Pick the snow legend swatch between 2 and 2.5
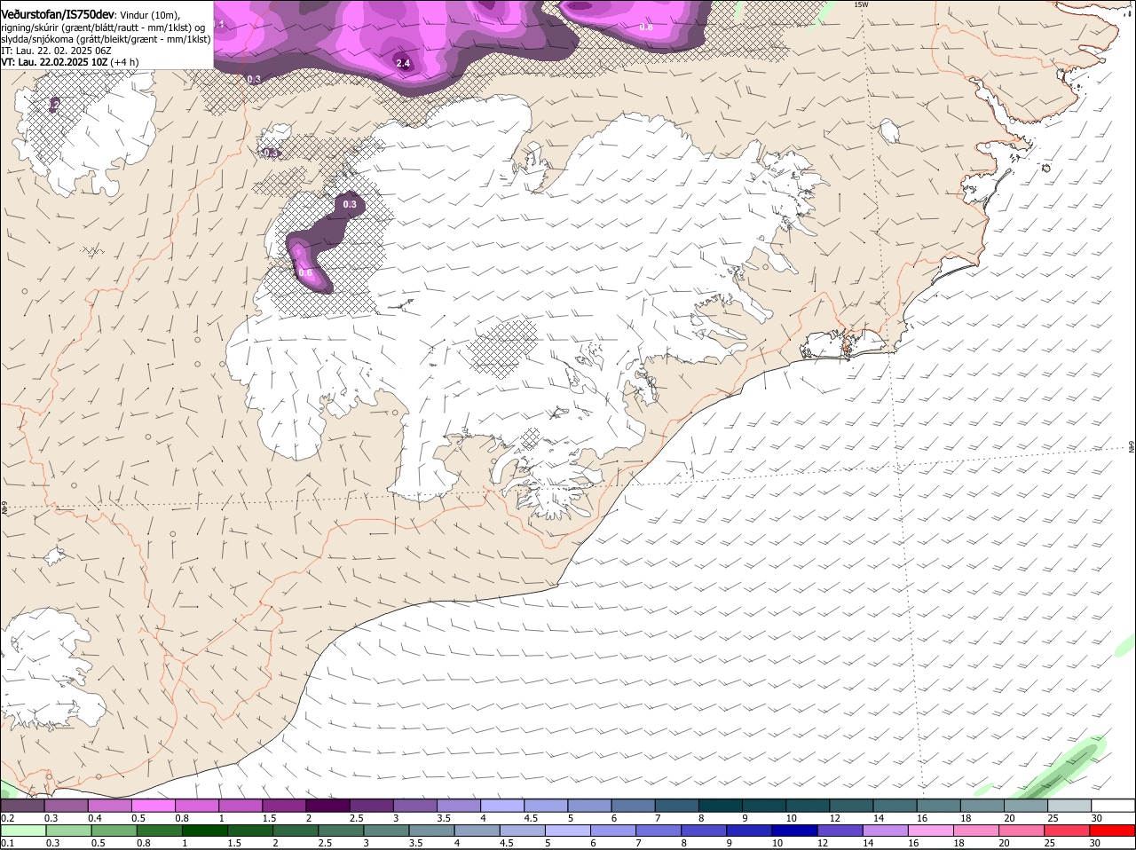The width and height of the screenshot is (1136, 850). click(x=327, y=806)
